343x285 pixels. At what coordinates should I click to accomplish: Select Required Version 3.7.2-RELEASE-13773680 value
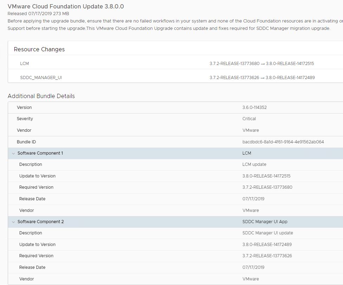click(267, 187)
